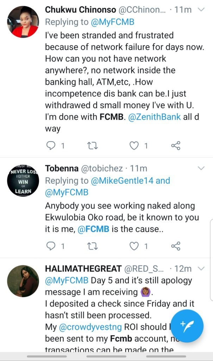This screenshot has width=213, height=361.
Task: Retweet Tobenna's tweet
Action: [x=92, y=246]
